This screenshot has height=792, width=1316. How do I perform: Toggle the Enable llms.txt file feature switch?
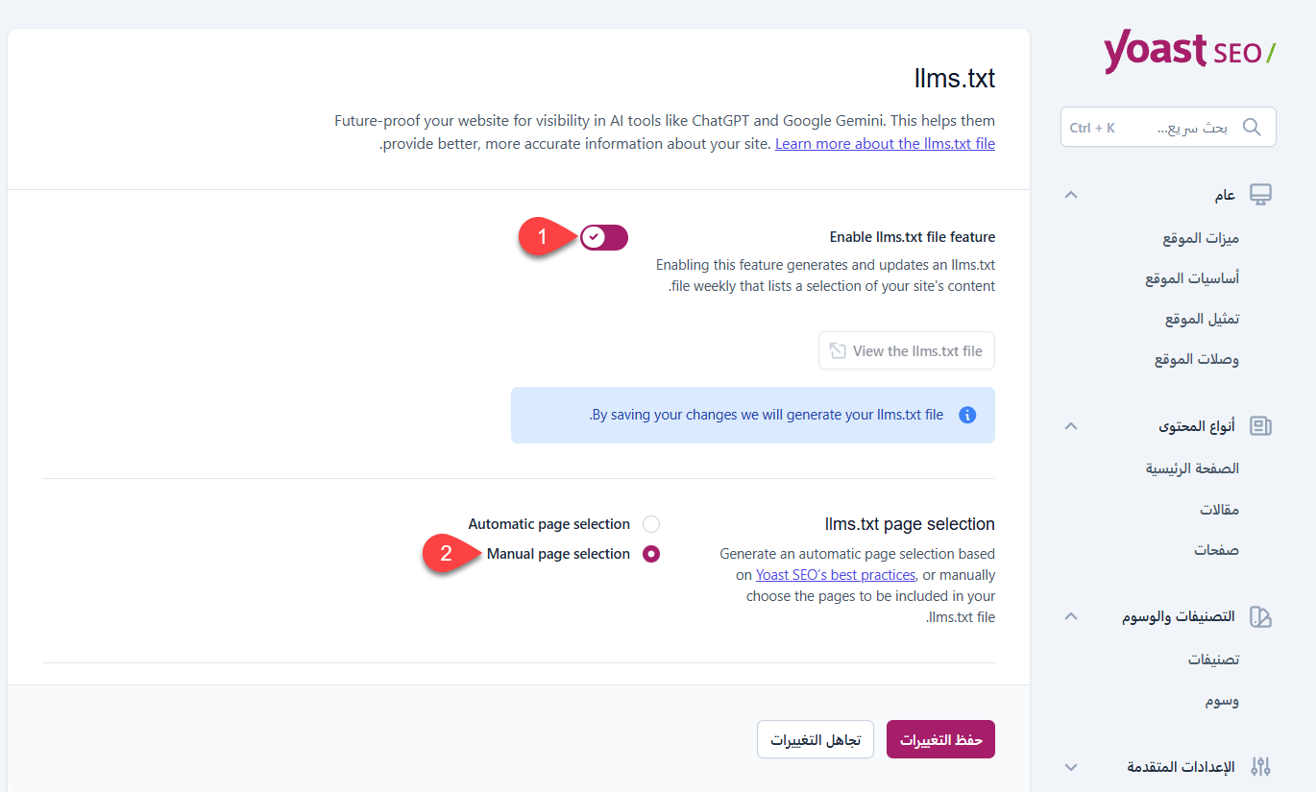pyautogui.click(x=604, y=237)
